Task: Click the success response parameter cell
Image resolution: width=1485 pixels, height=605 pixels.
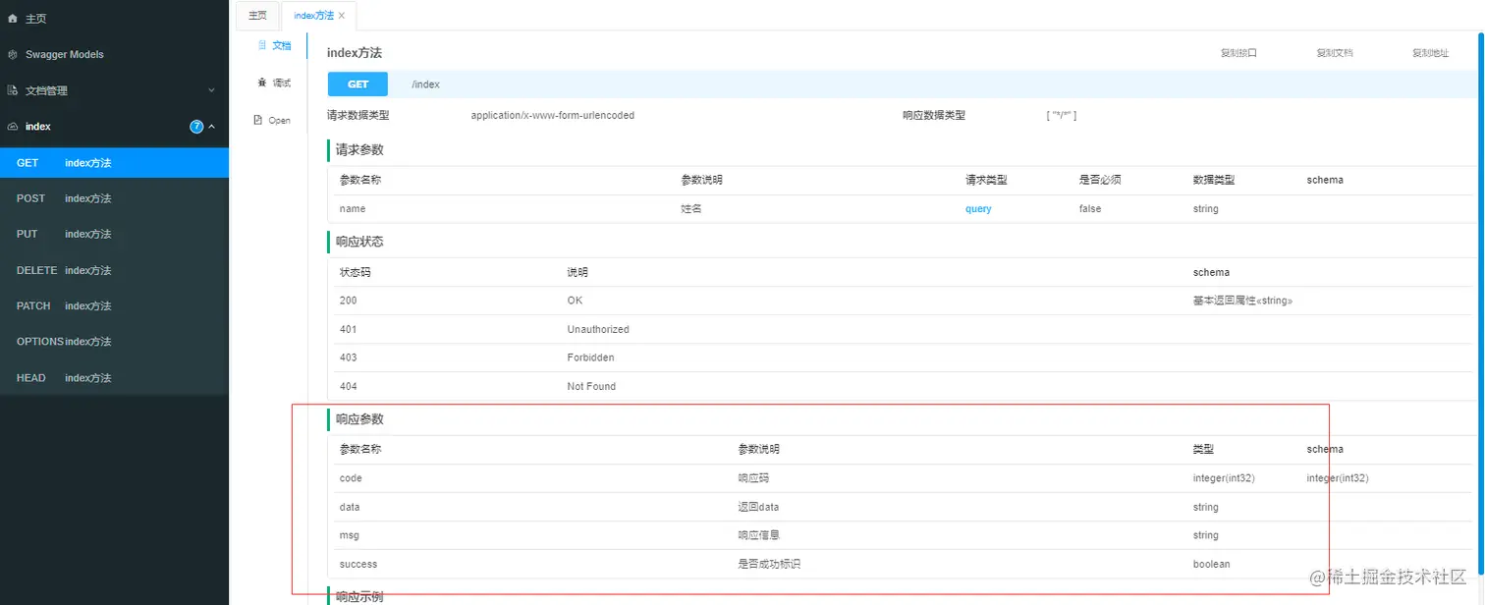Action: [x=358, y=565]
